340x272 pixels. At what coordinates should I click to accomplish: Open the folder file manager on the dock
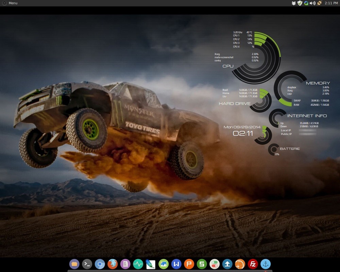(x=74, y=264)
